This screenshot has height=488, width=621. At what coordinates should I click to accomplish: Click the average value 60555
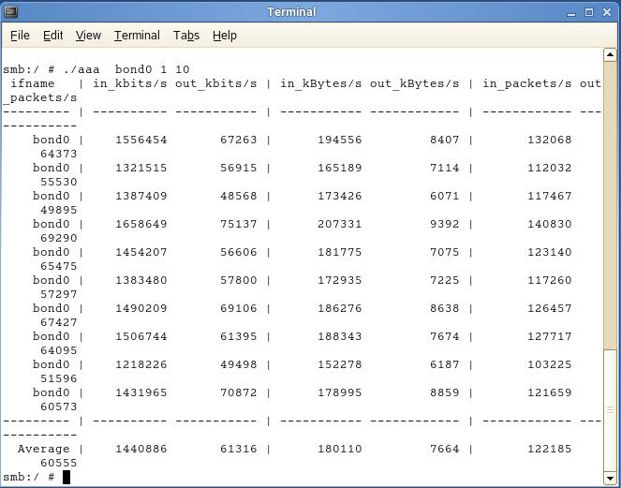point(59,463)
